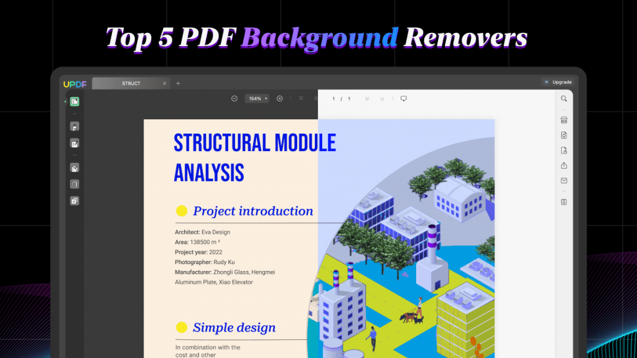Image resolution: width=637 pixels, height=358 pixels.
Task: Enable zoom in with the plus control
Action: click(279, 98)
